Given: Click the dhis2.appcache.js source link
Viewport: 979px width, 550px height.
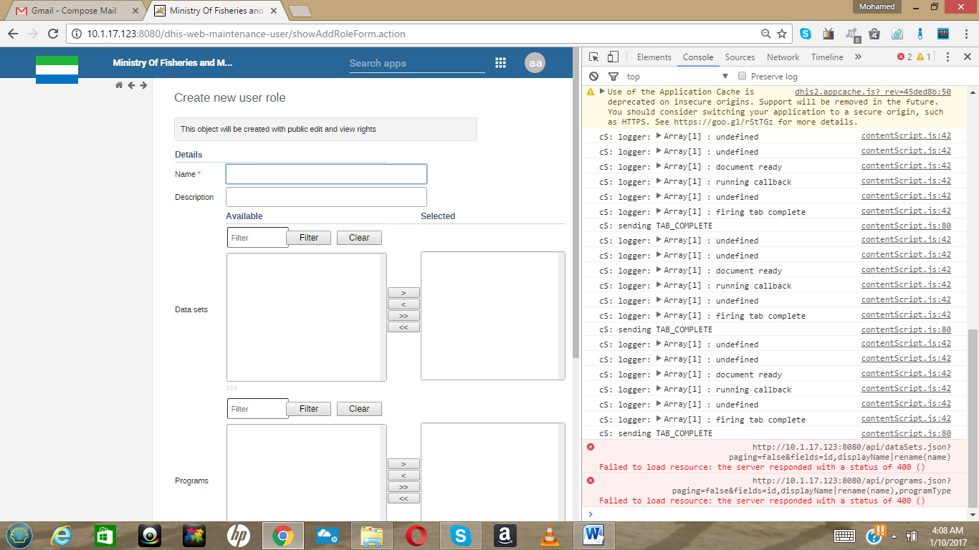Looking at the screenshot, I should point(872,92).
